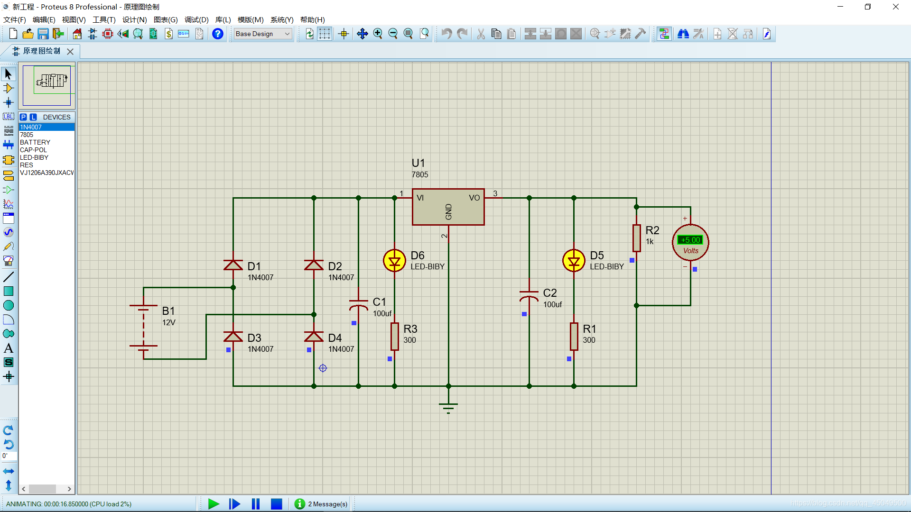Toggle horizontal mirror reflection

(8, 471)
